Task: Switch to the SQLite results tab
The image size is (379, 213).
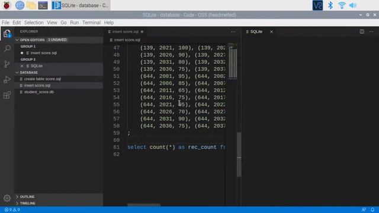Action: coord(256,31)
